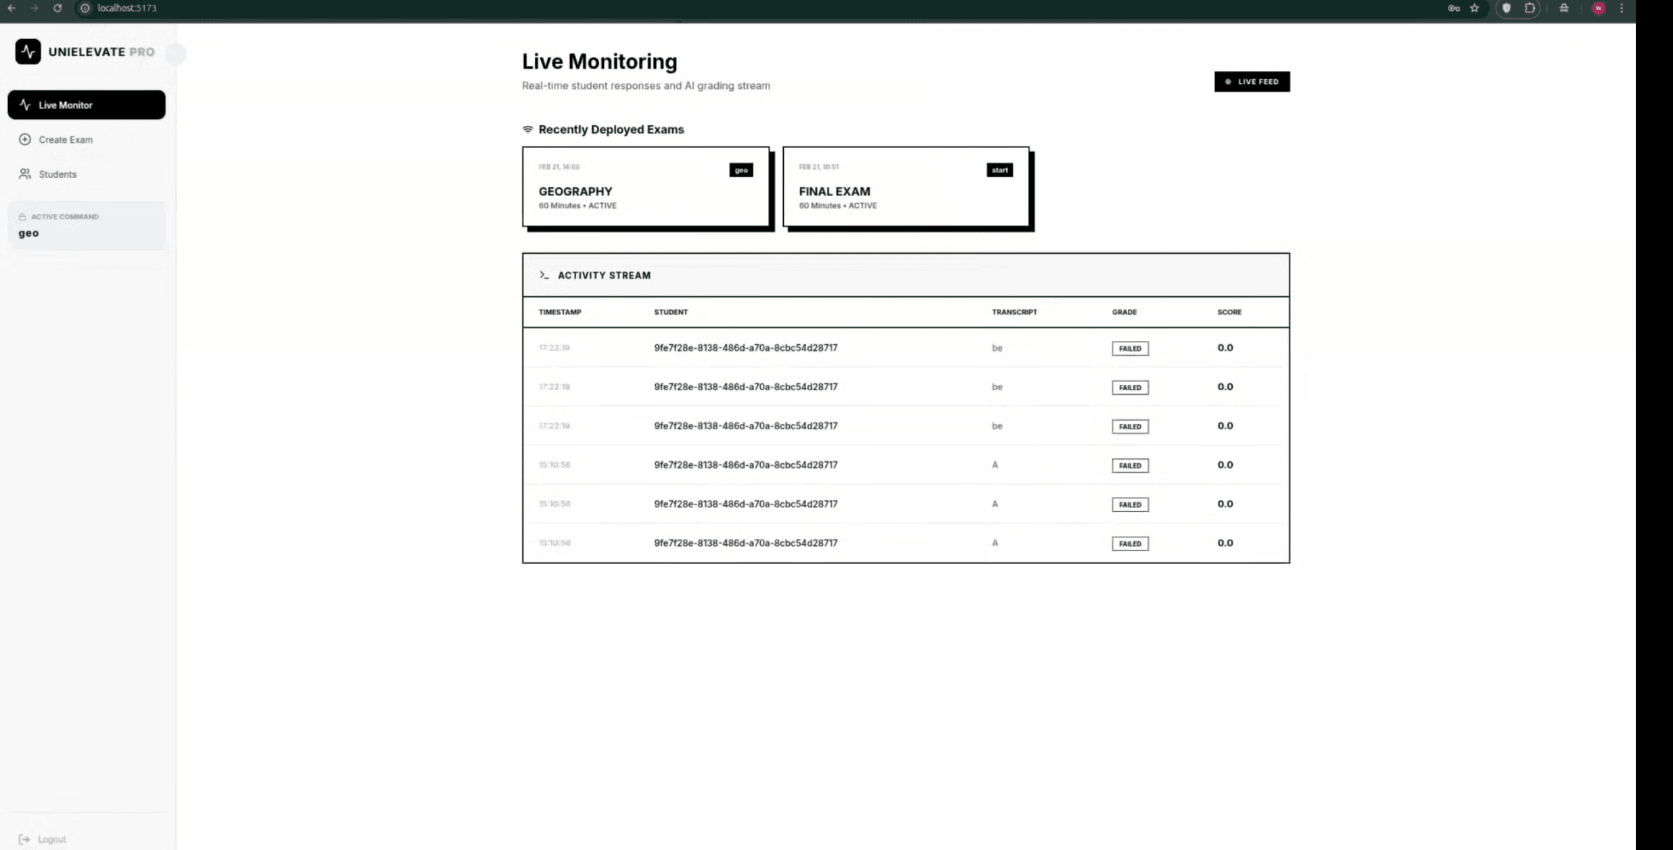Click the UniElevate Pro logo icon
The height and width of the screenshot is (850, 1673).
(28, 51)
